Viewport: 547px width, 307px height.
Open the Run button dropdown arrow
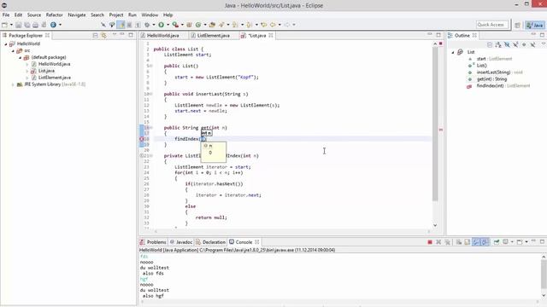pyautogui.click(x=168, y=25)
